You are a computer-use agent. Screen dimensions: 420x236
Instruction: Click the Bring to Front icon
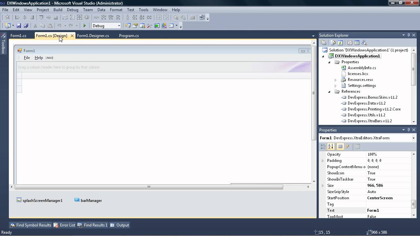(176, 17)
